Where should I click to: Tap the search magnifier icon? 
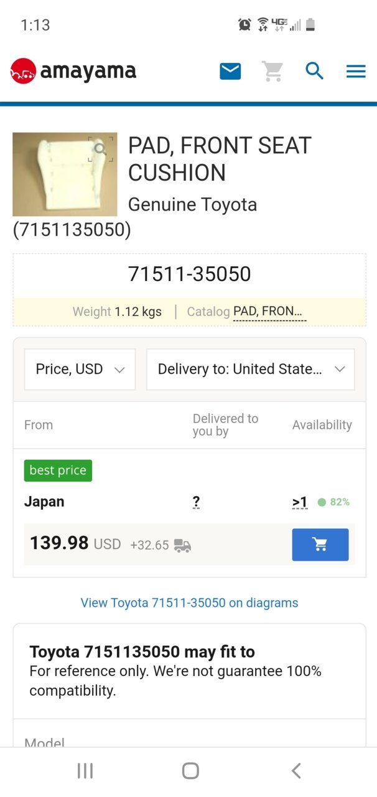coord(314,71)
